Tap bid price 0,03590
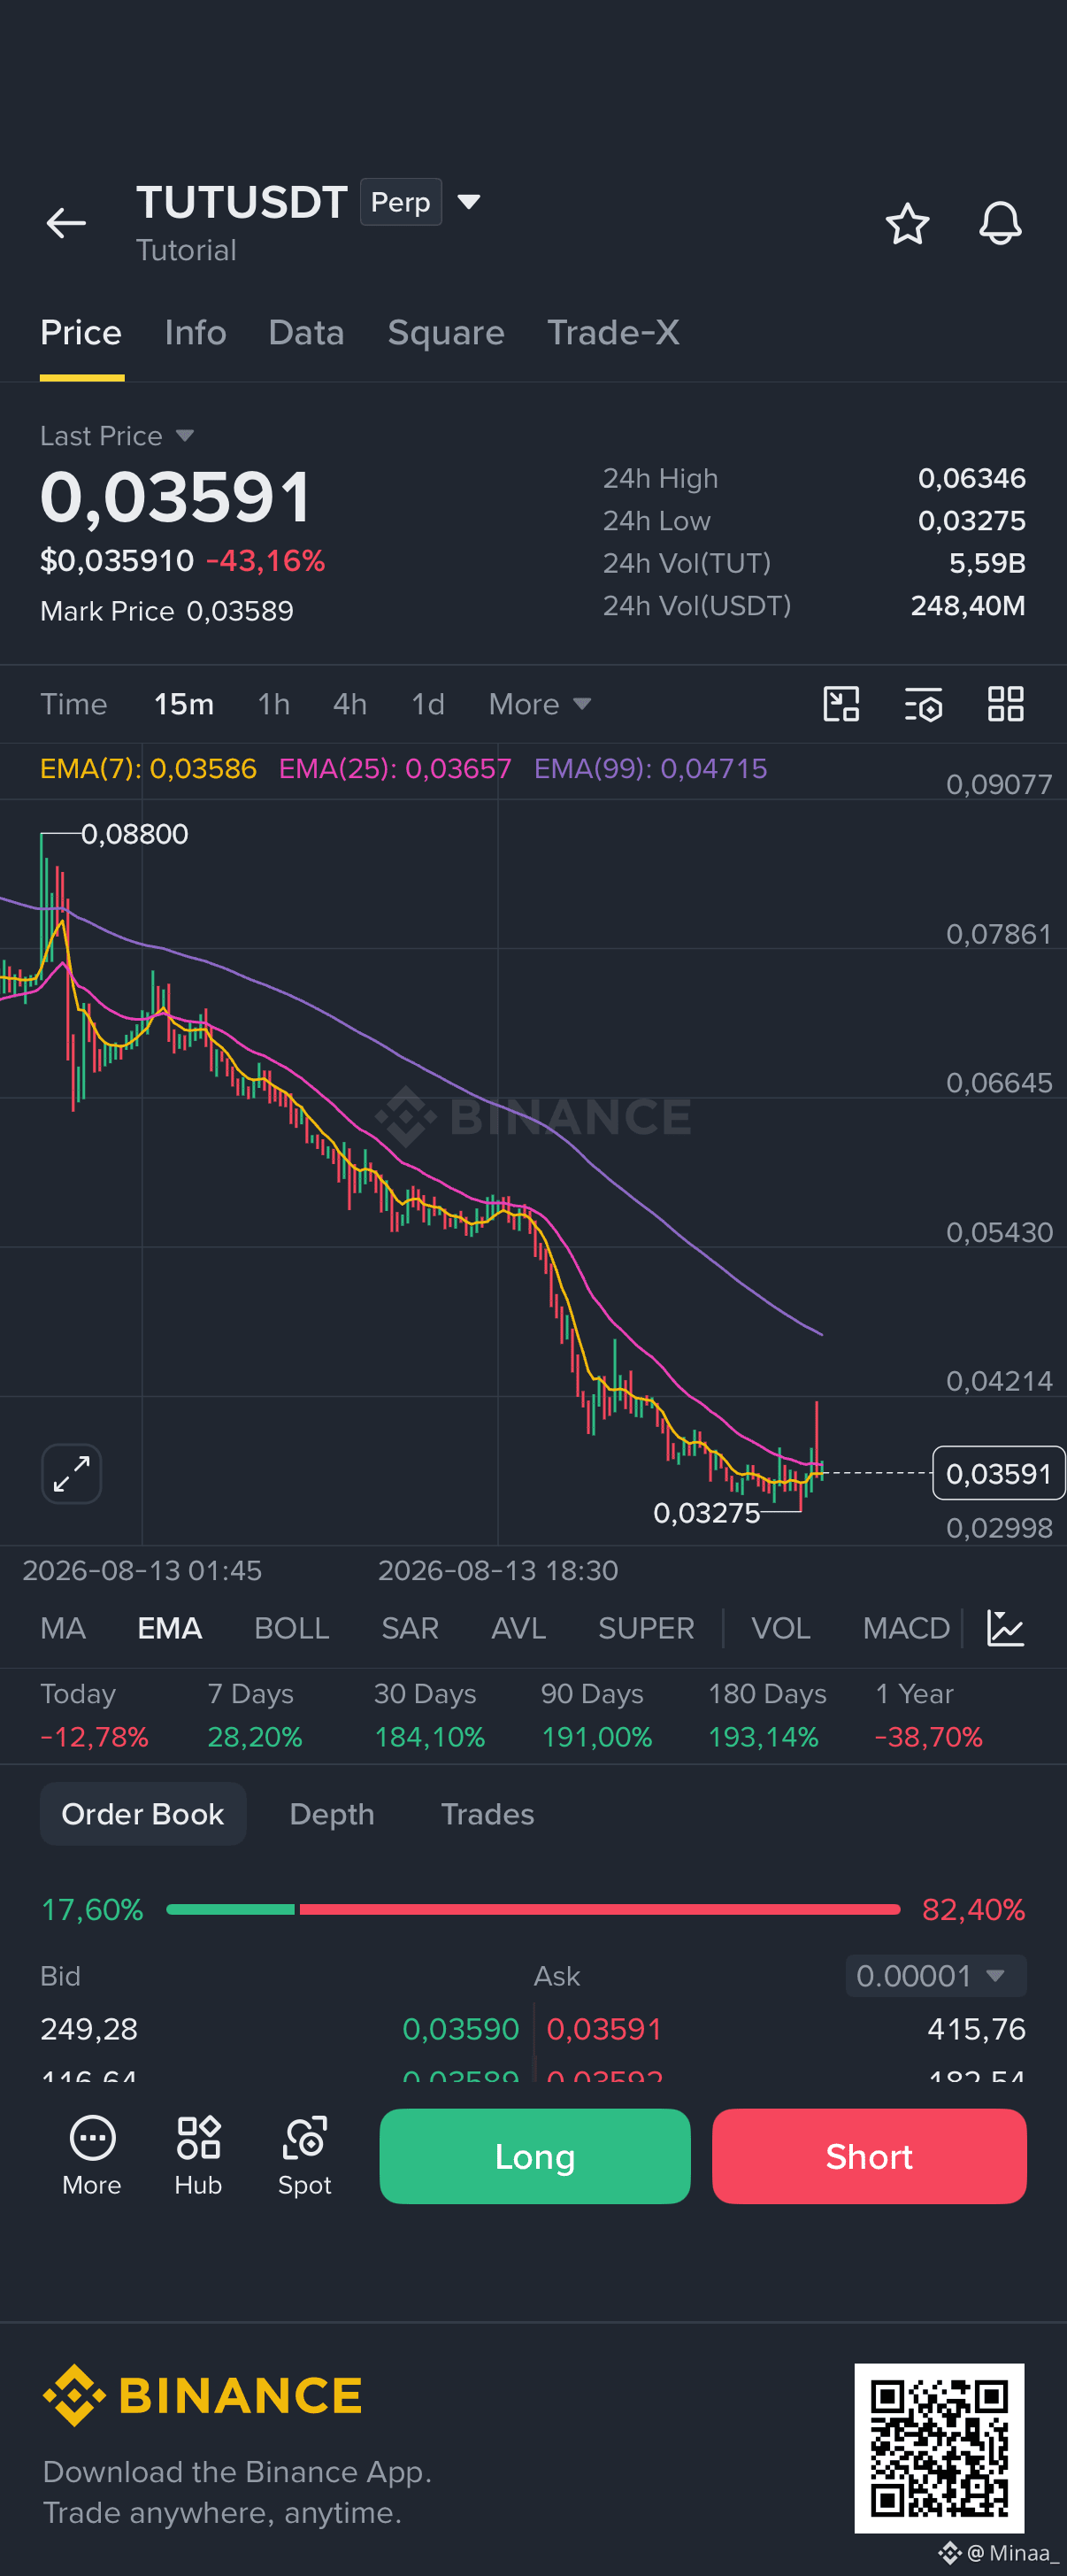This screenshot has width=1067, height=2576. [x=461, y=2029]
